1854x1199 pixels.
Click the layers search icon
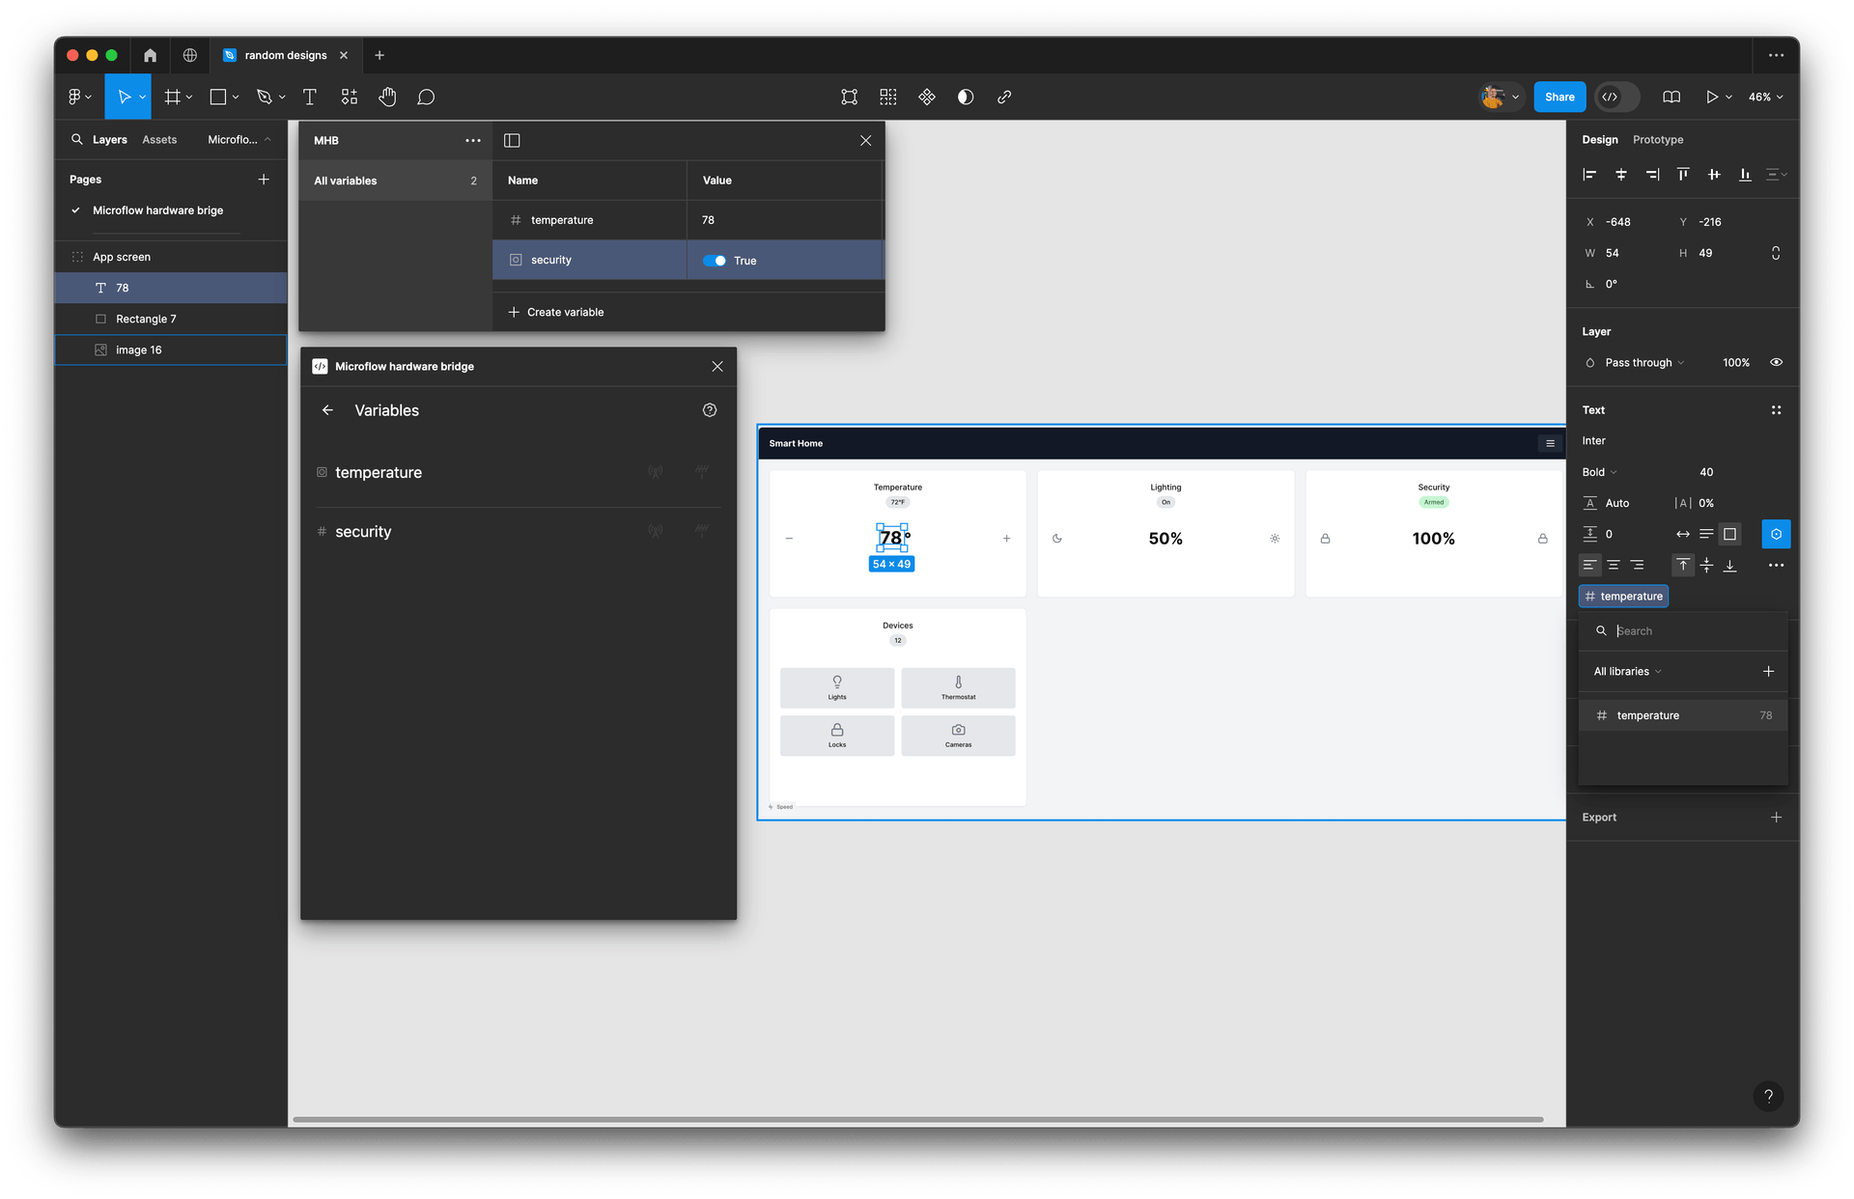pos(76,139)
